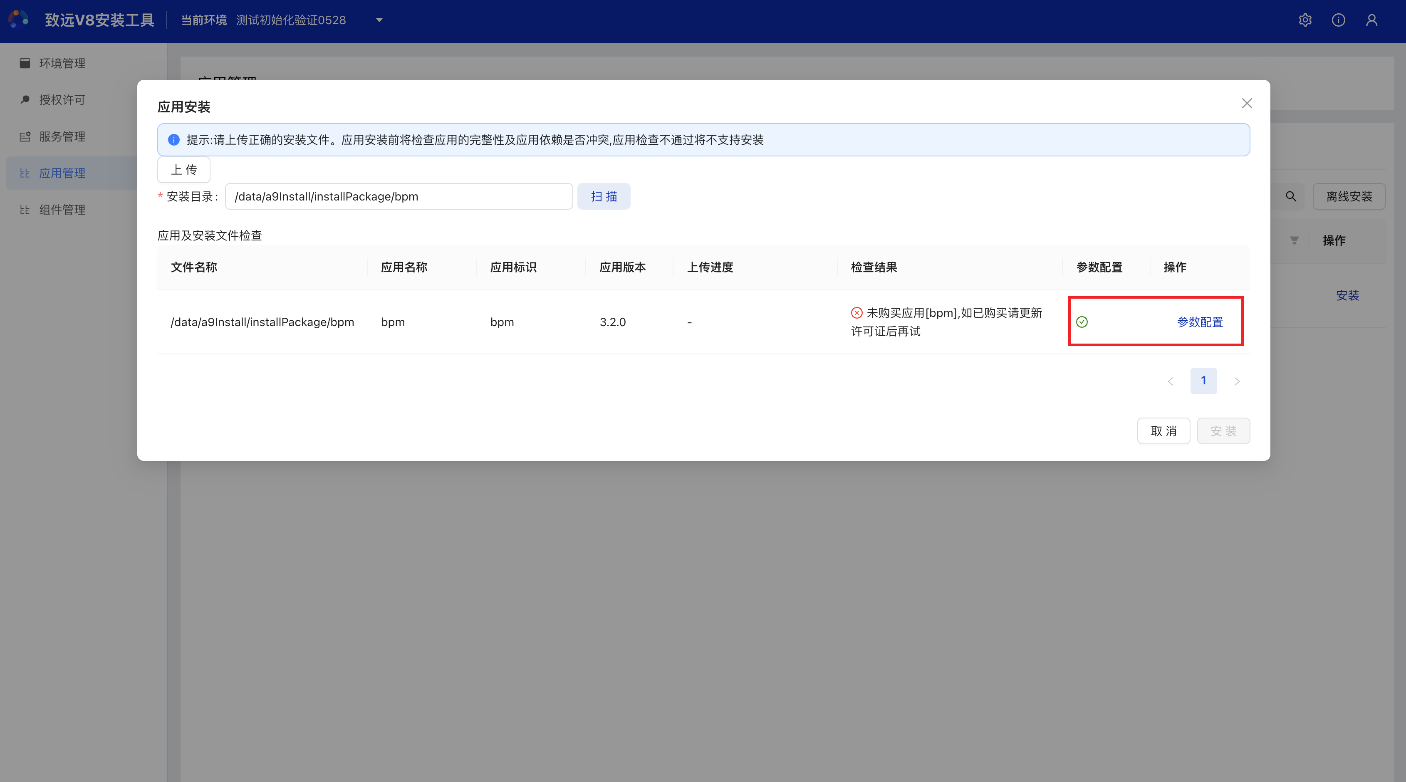Image resolution: width=1406 pixels, height=782 pixels.
Task: Go to previous page arrow in pagination
Action: point(1170,381)
